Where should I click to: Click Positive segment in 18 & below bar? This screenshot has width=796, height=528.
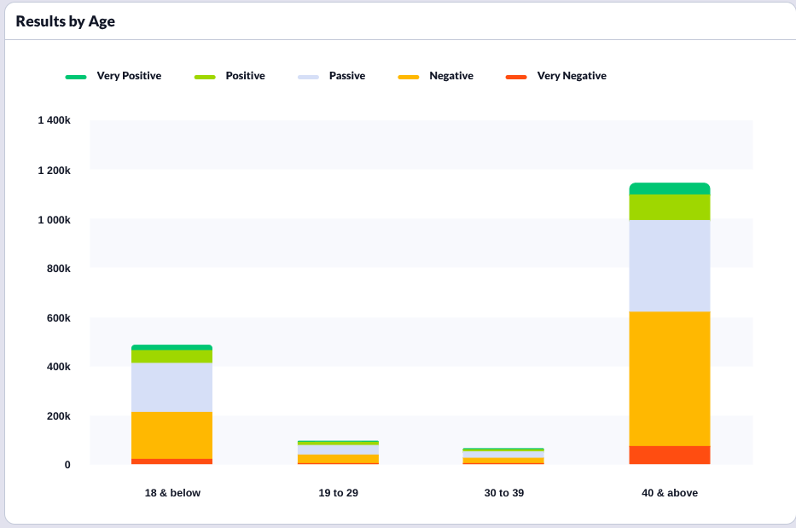[x=171, y=357]
